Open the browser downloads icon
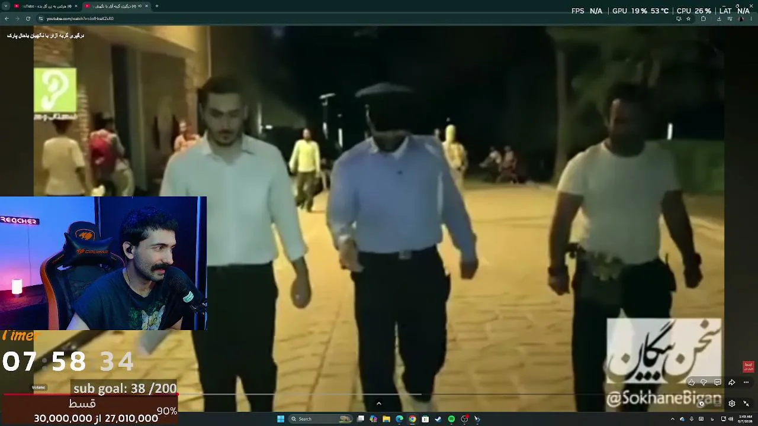The height and width of the screenshot is (426, 758). point(719,18)
